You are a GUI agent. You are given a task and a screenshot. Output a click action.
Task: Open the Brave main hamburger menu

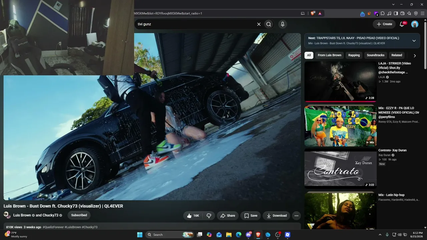[423, 13]
